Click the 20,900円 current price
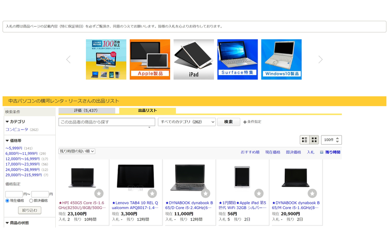Screen dimensions: 388x242 (x=290, y=214)
